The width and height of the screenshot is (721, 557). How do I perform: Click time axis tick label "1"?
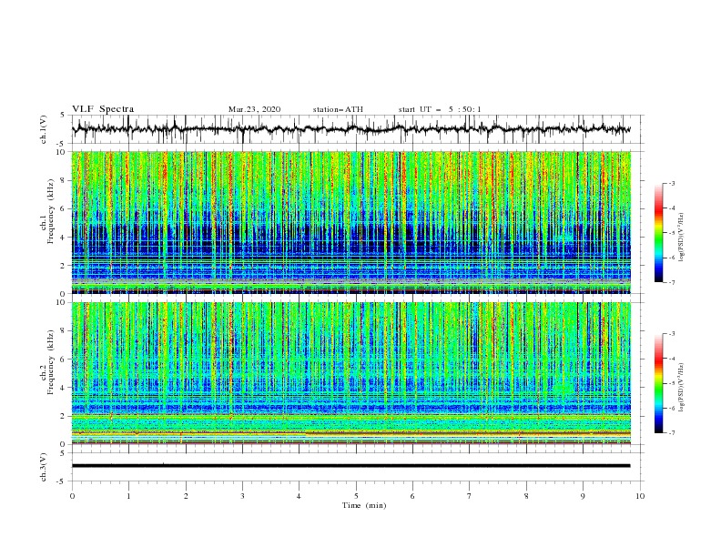pyautogui.click(x=128, y=496)
